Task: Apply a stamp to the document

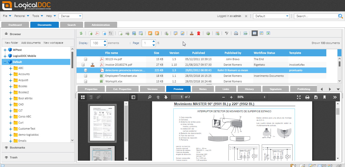Action: tap(192, 33)
